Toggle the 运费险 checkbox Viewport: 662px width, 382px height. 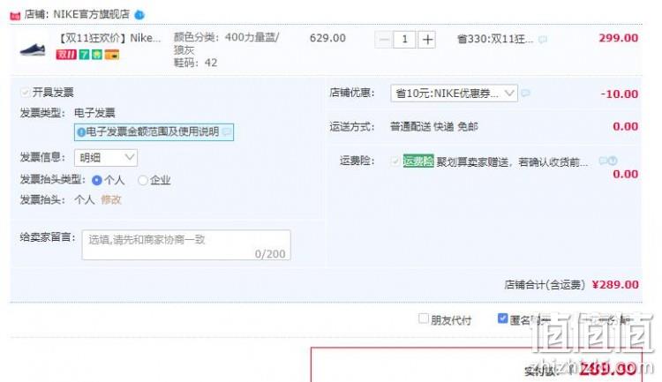pos(395,161)
